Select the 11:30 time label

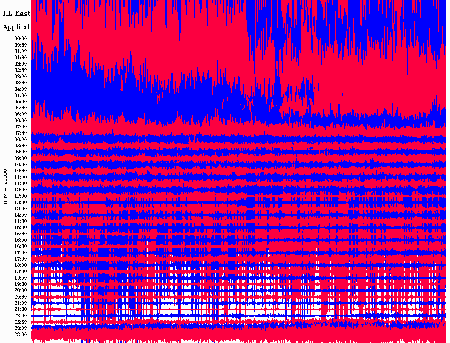tap(21, 183)
